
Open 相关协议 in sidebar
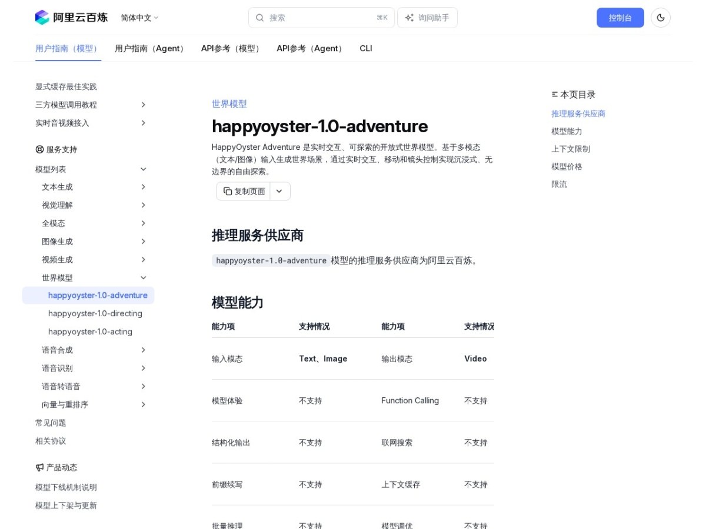click(x=51, y=441)
